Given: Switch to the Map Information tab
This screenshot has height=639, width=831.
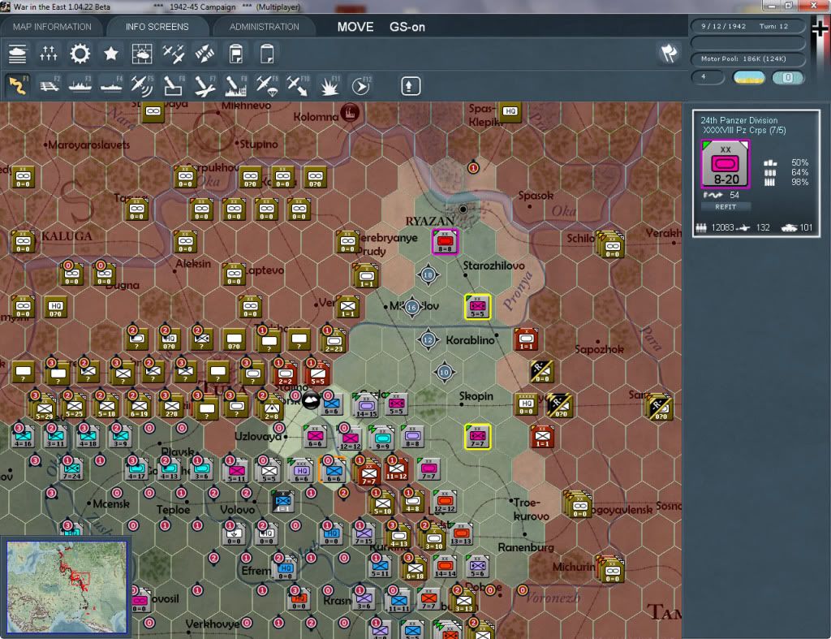Looking at the screenshot, I should 52,27.
